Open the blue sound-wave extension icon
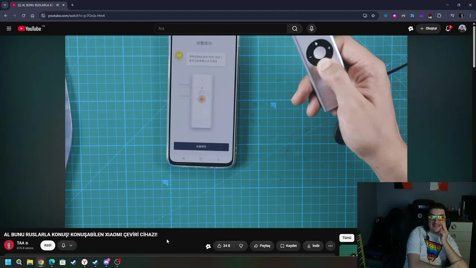Viewport: 476px width, 268px height. (x=385, y=16)
